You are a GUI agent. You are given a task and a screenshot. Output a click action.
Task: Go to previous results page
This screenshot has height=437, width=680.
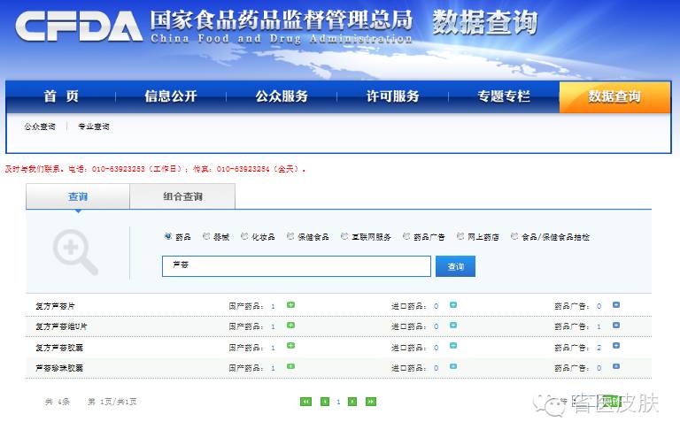325,402
